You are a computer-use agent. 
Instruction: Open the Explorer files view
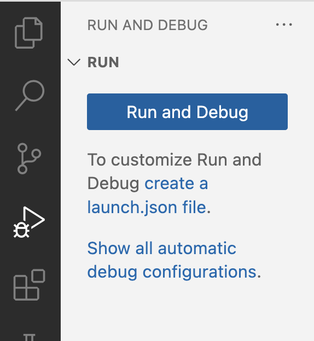pos(29,33)
